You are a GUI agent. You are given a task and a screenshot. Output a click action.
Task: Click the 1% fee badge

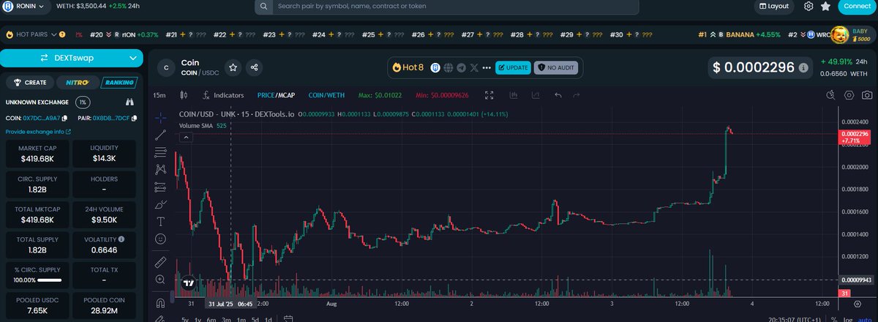(x=83, y=102)
